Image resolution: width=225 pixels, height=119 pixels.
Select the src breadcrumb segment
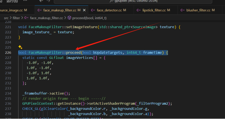click(x=6, y=18)
